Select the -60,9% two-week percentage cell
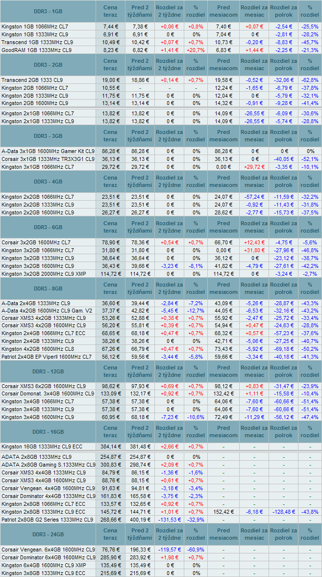 pos(196,550)
